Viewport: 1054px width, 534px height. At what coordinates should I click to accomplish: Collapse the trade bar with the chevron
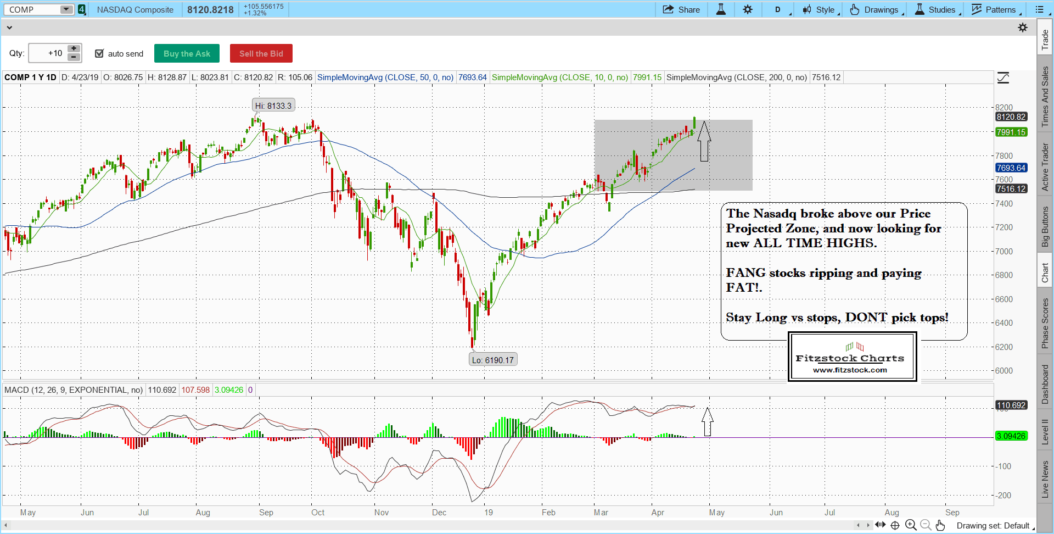coord(9,27)
